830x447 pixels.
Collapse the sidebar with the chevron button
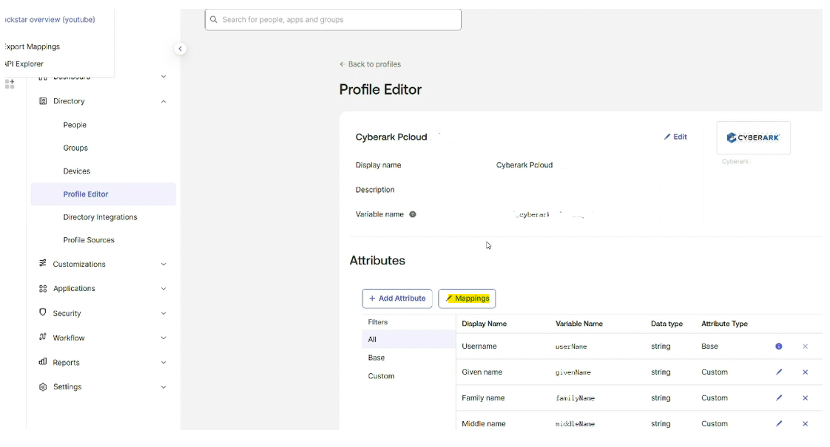point(180,49)
